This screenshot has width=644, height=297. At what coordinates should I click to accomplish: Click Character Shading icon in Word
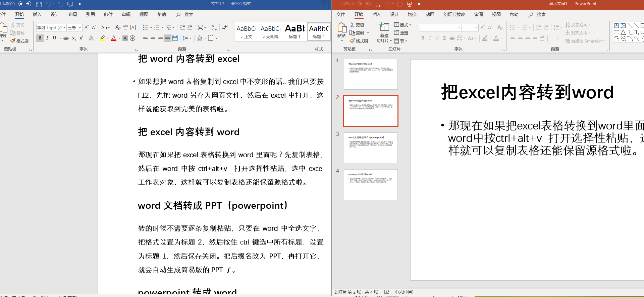pos(125,38)
